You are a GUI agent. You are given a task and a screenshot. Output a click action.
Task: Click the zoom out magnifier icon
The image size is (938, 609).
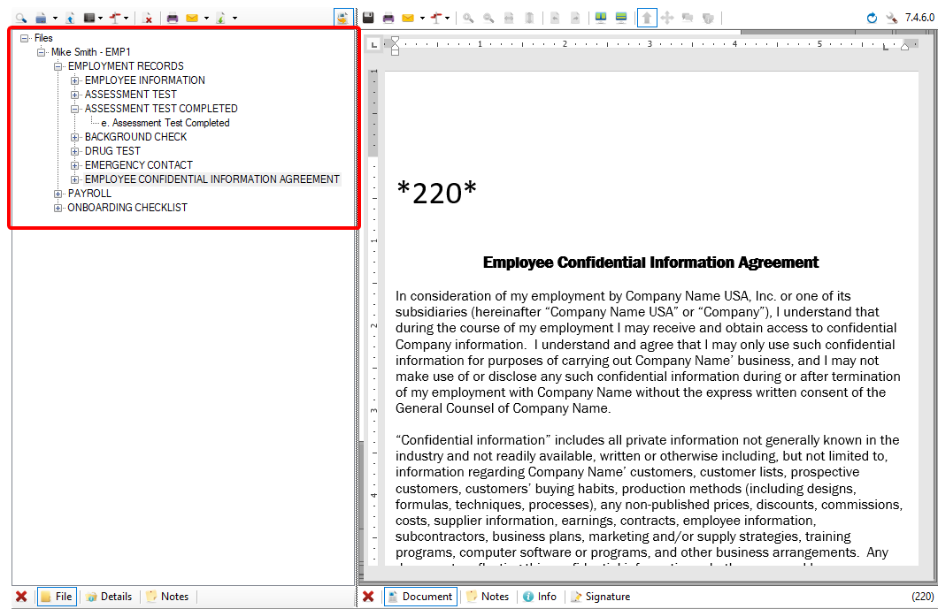[488, 18]
